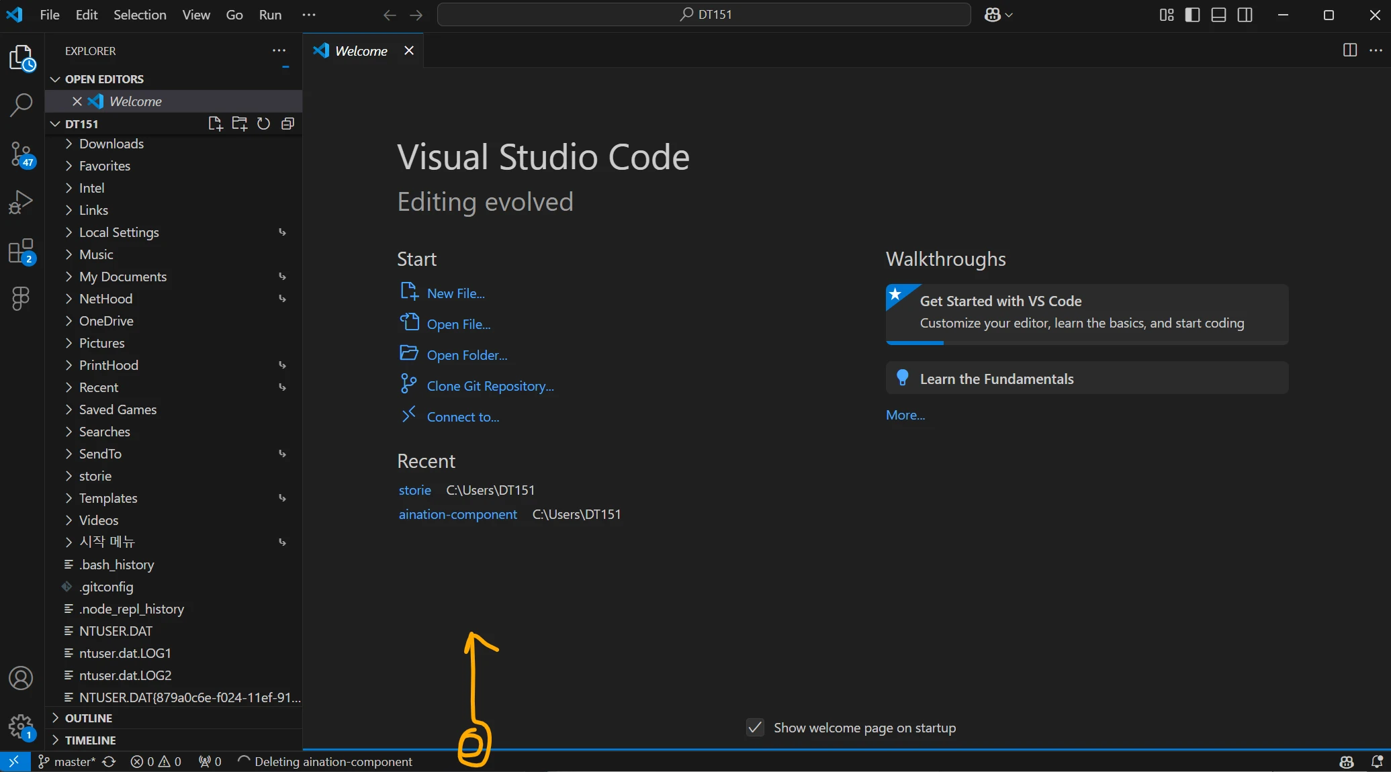Open the Search view icon
The width and height of the screenshot is (1391, 772).
tap(21, 105)
